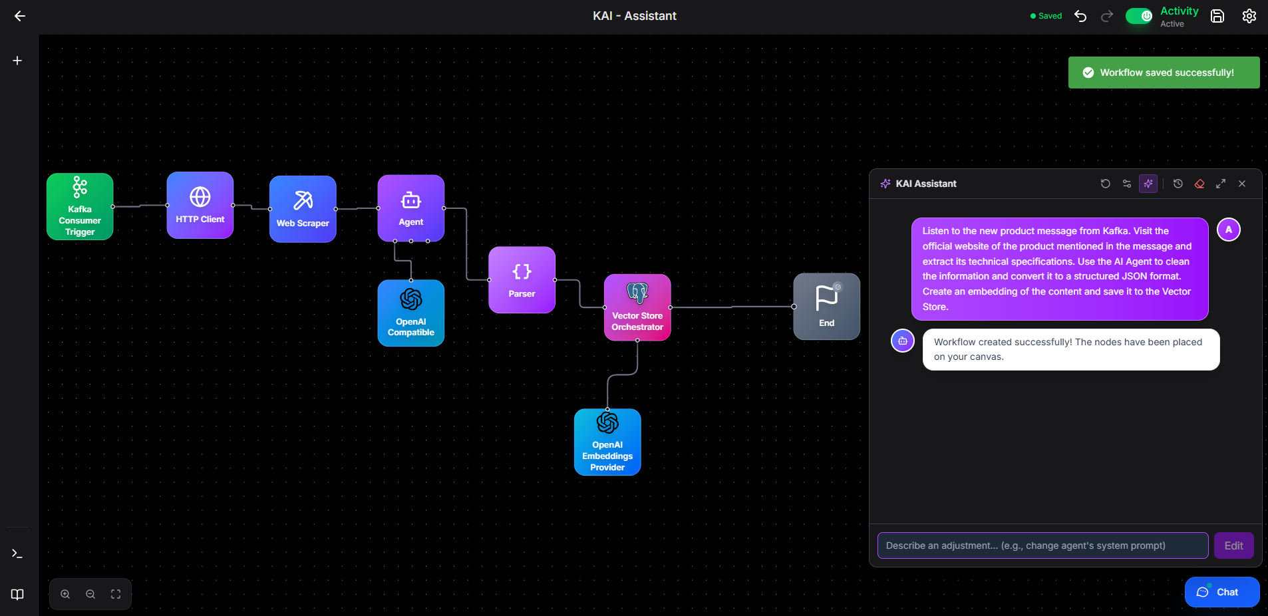Screen dimensions: 1268x616
Task: Open the Chat button
Action: pos(1222,592)
